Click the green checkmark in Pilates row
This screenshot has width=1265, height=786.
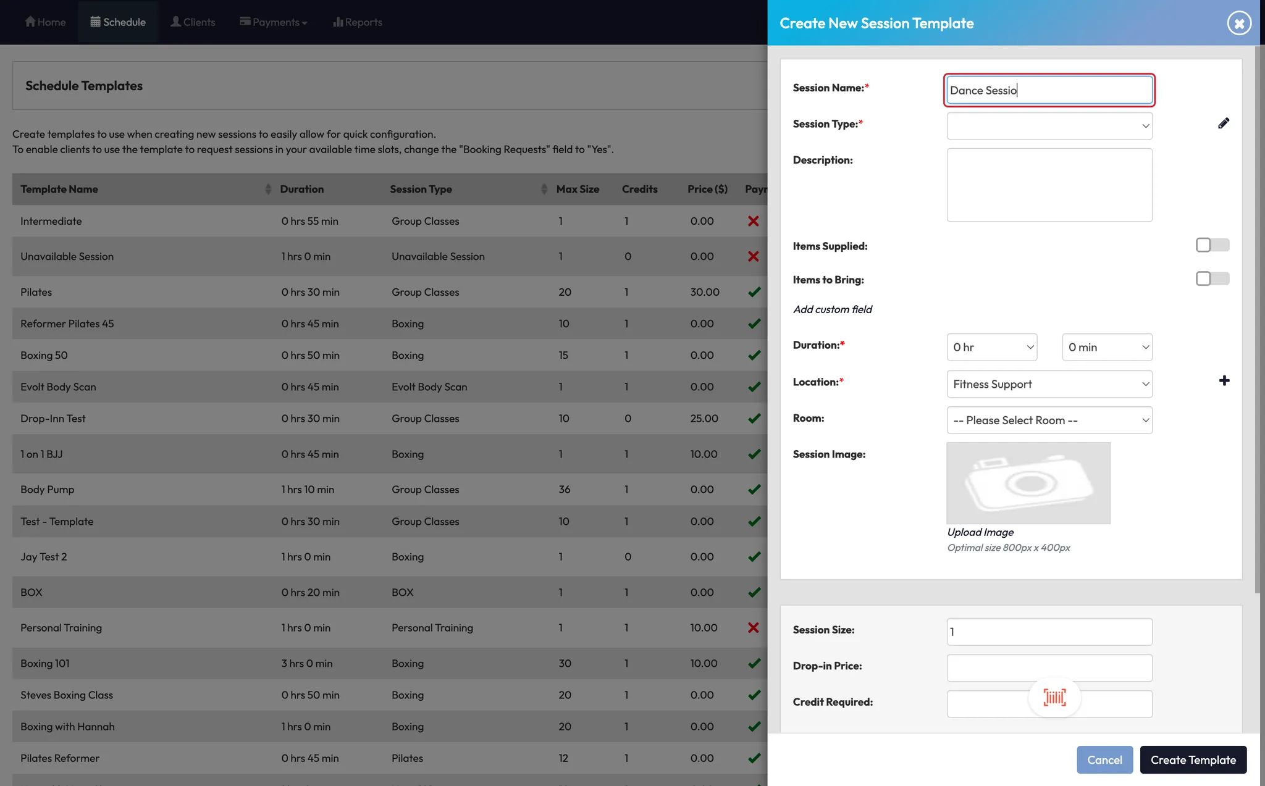coord(754,292)
